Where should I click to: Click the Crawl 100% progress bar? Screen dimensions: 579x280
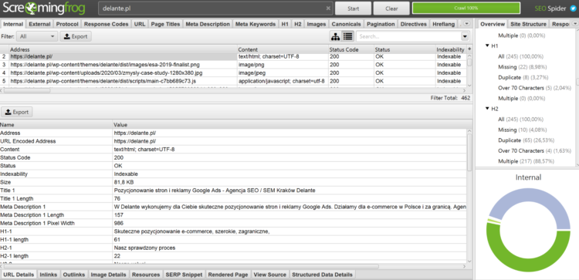pyautogui.click(x=466, y=8)
